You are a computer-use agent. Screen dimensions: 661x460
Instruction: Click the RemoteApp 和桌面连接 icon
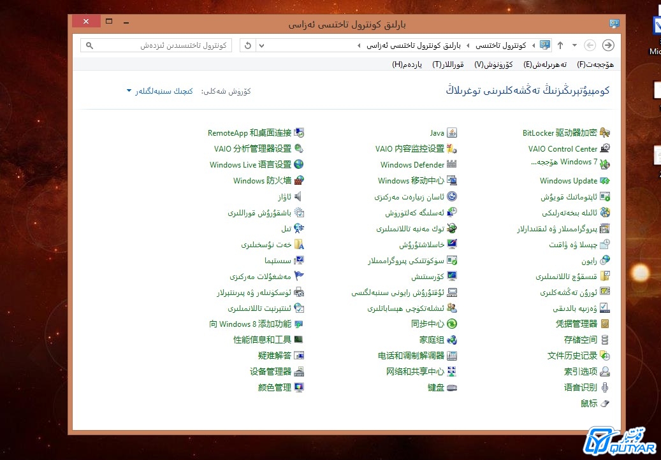pos(299,133)
